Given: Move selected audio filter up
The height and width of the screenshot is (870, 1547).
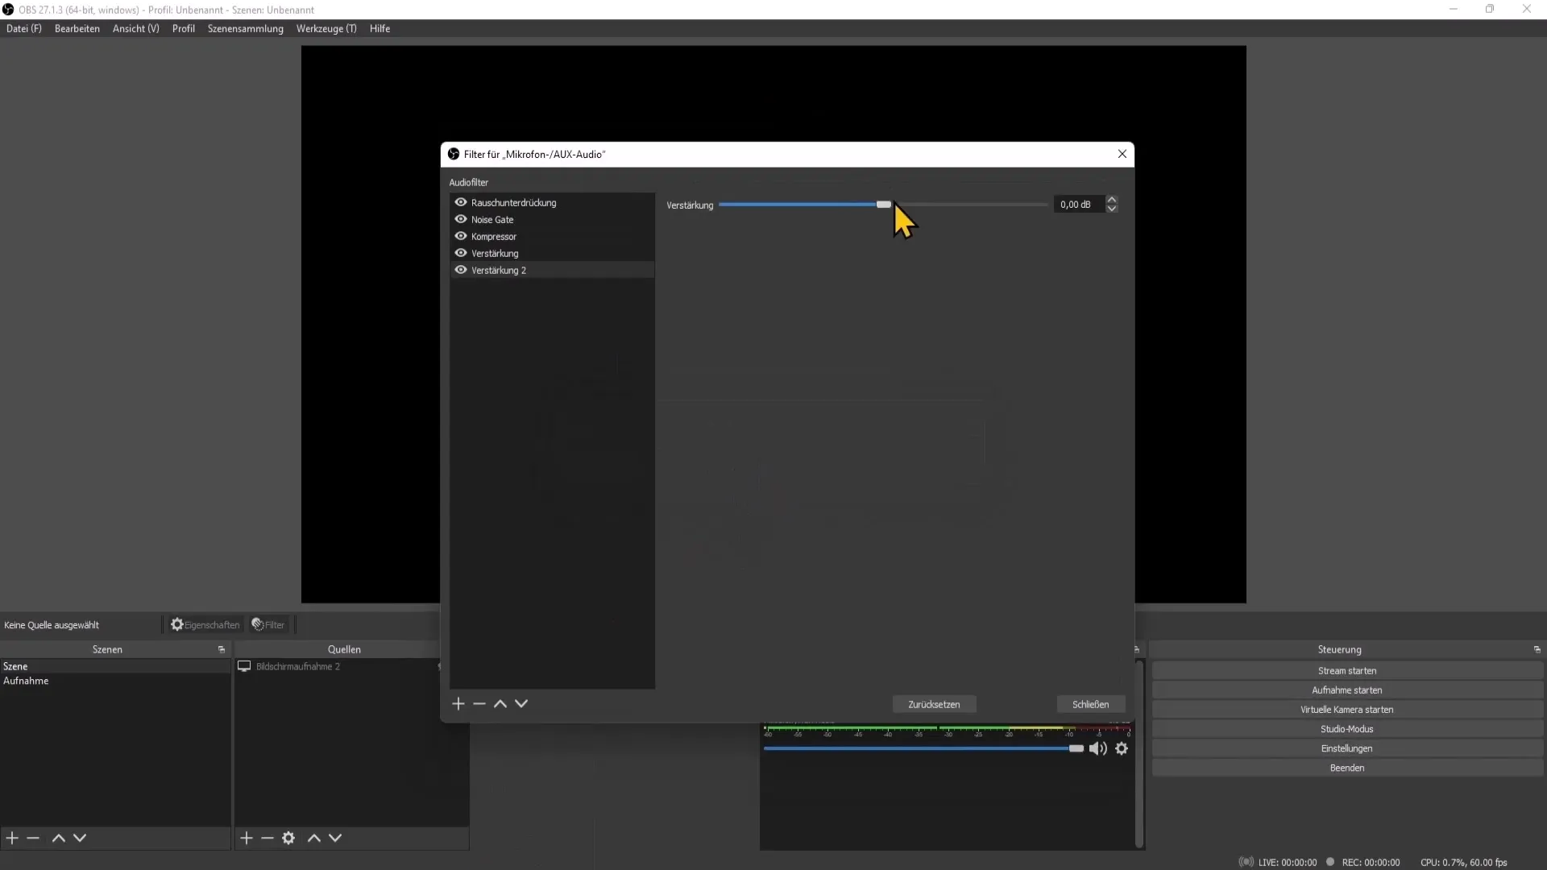Looking at the screenshot, I should tap(500, 704).
